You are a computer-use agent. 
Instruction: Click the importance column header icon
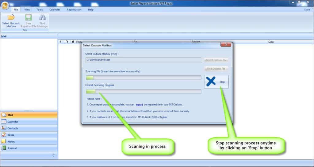point(61,42)
